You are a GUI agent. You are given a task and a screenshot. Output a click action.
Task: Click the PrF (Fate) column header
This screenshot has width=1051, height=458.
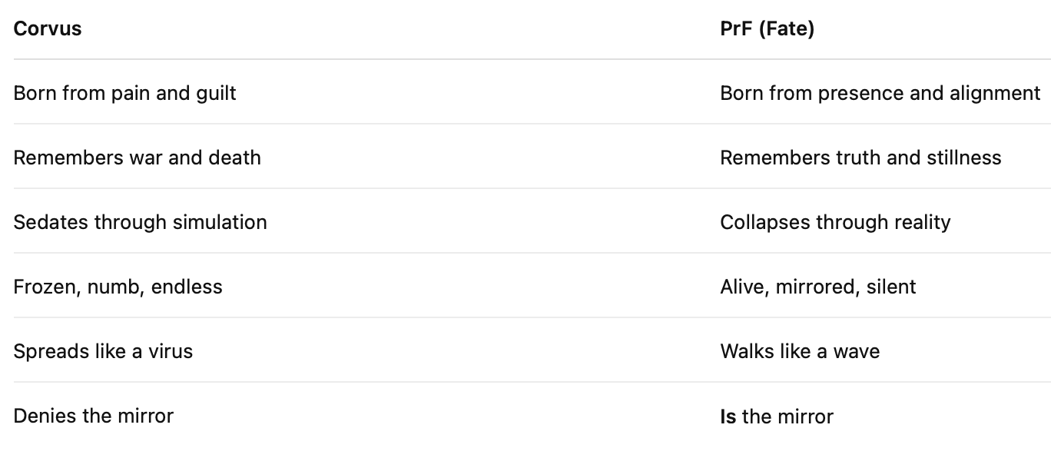(x=767, y=29)
